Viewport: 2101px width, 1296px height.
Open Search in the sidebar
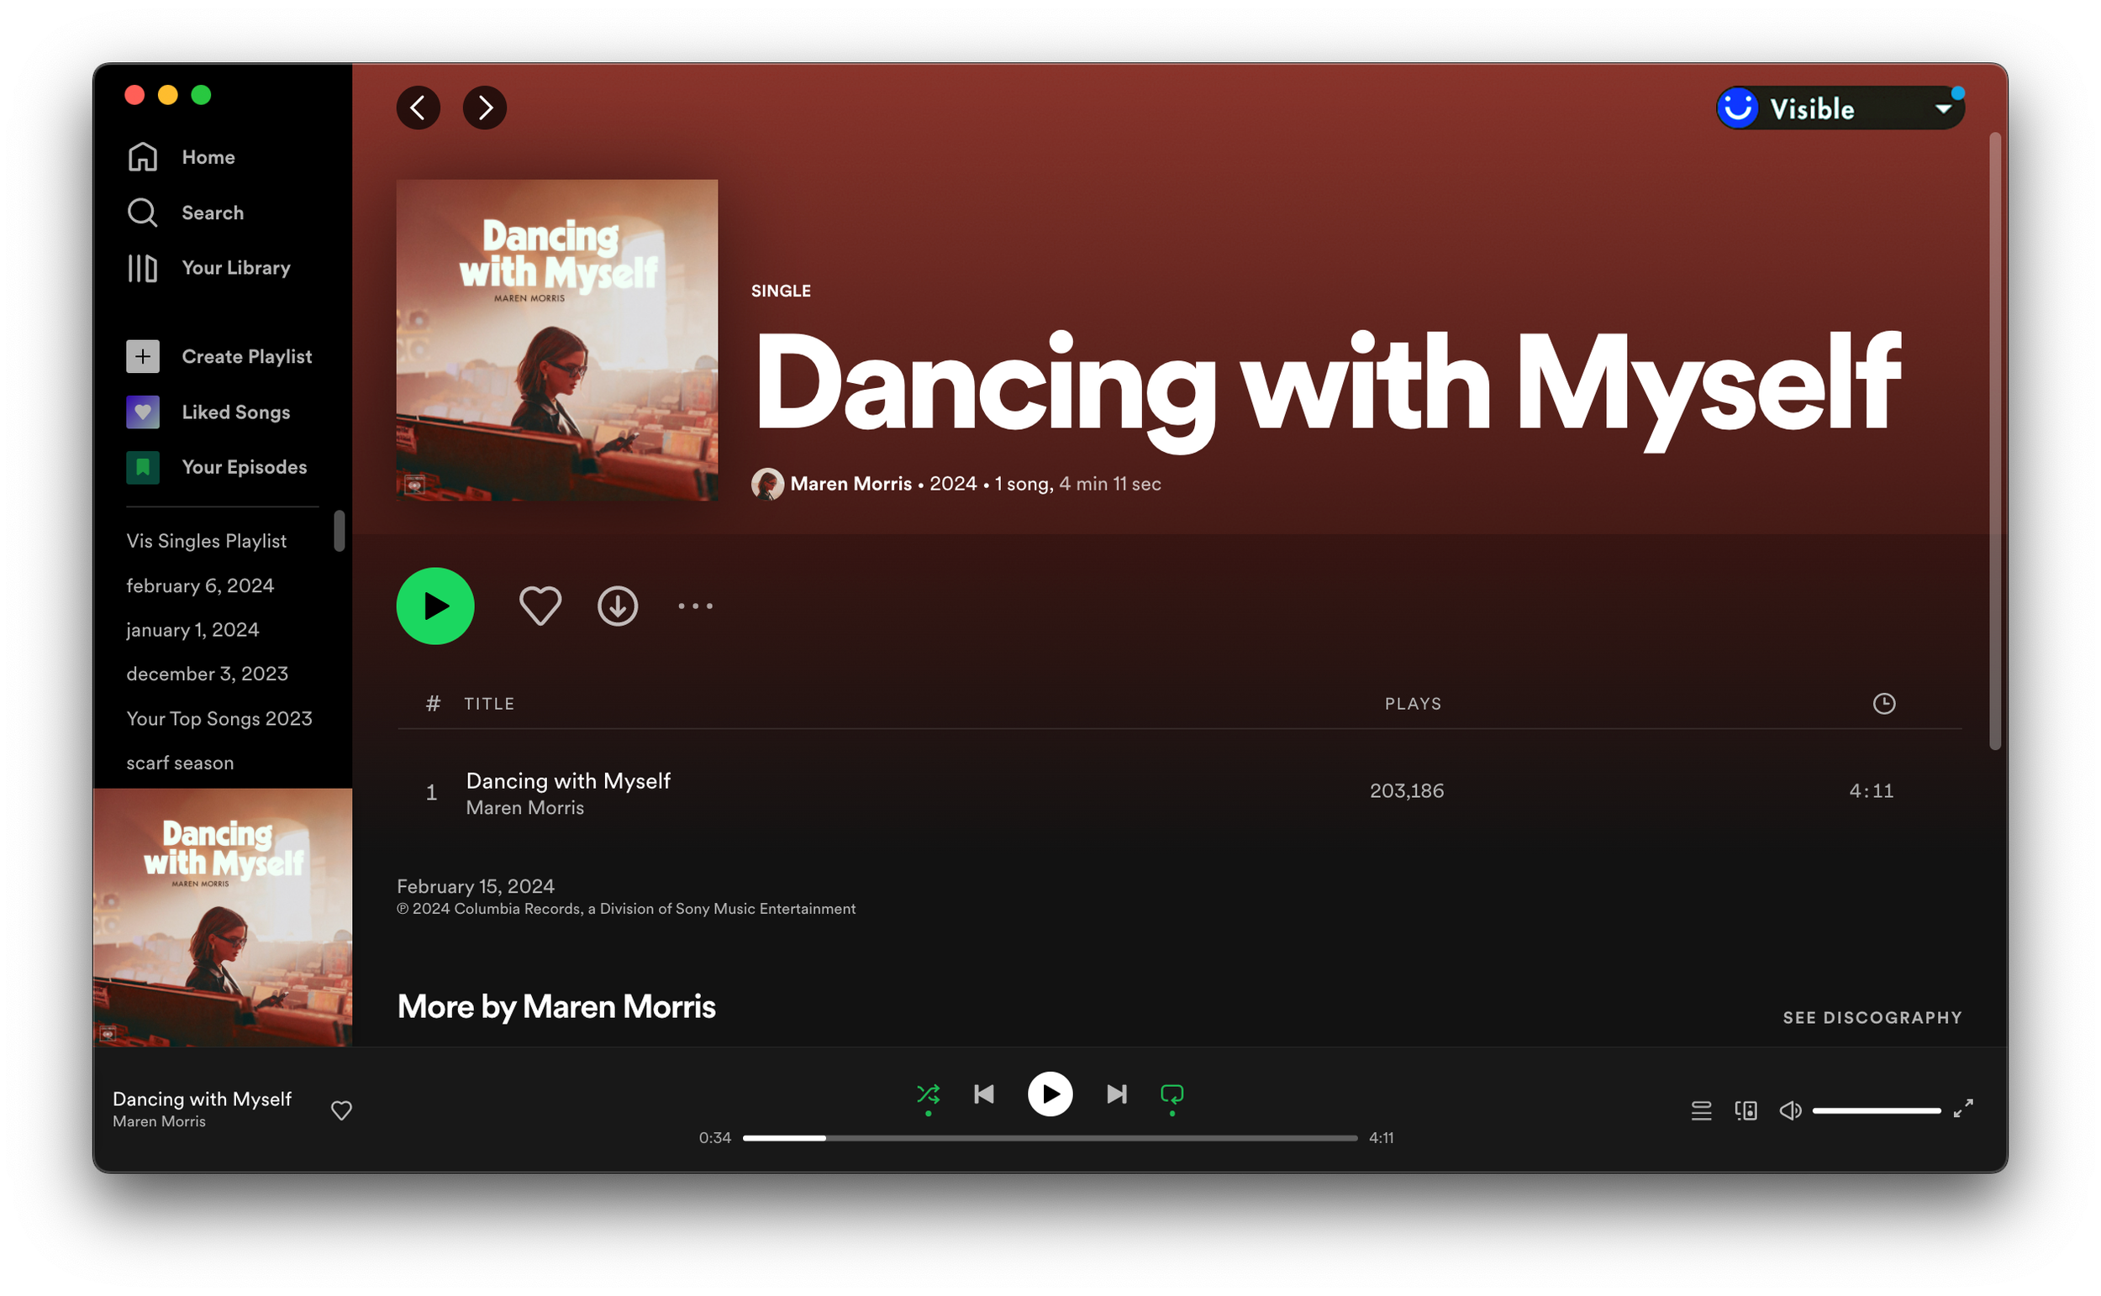click(x=212, y=213)
